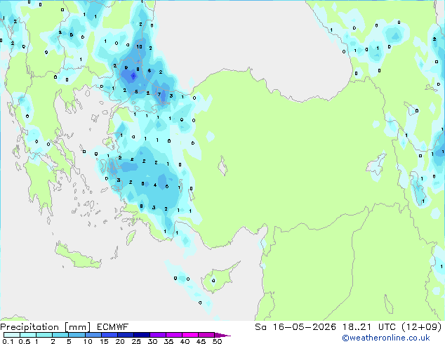445x344 pixels.
Task: Click the 1–2 mm legend swatch
Action: click(x=44, y=335)
